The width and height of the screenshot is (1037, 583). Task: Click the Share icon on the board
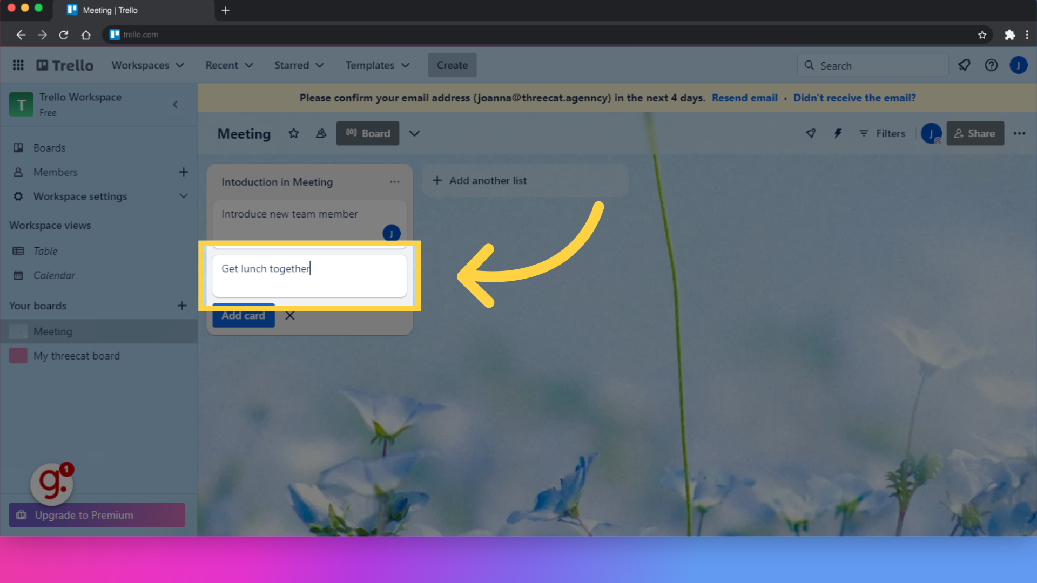(x=974, y=133)
